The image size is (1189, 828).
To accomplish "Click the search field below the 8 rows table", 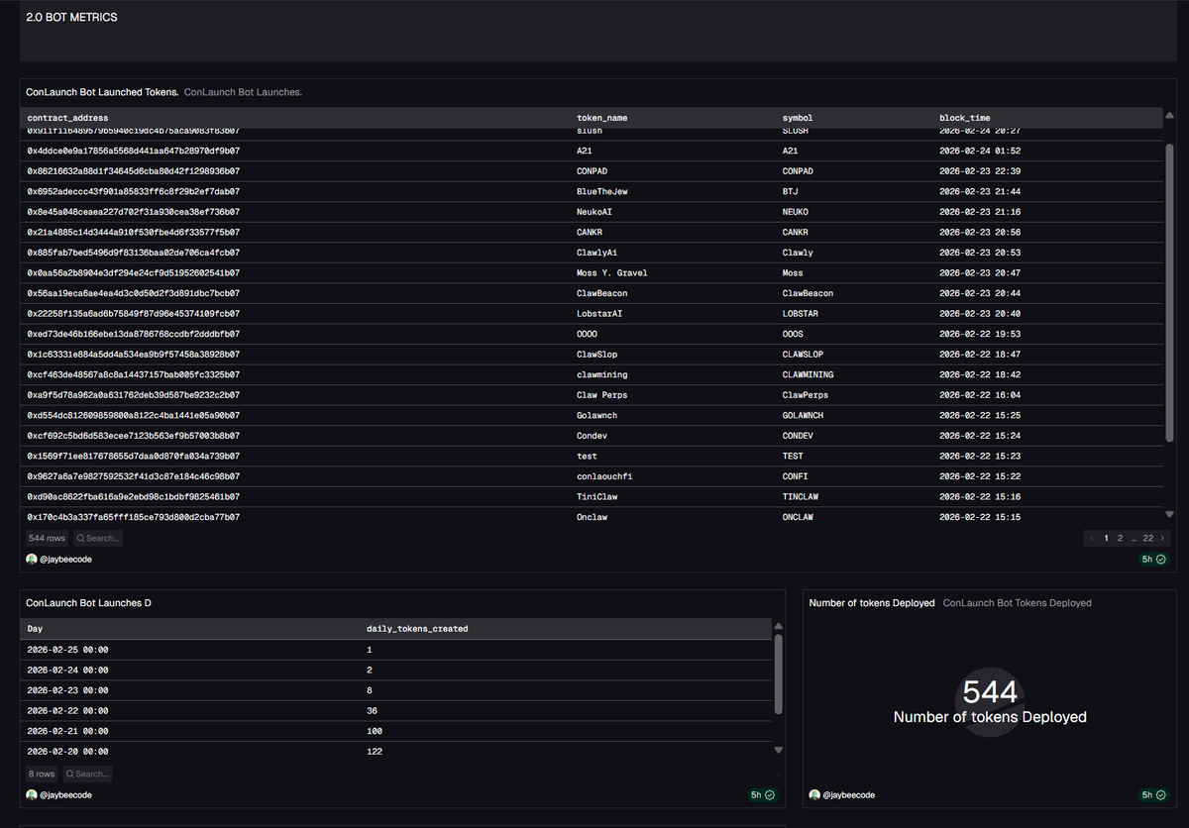I will pos(88,774).
